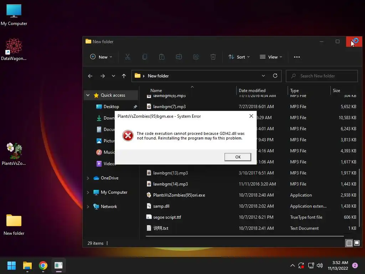Expand the address bar history dropdown
The width and height of the screenshot is (365, 274).
pyautogui.click(x=263, y=76)
